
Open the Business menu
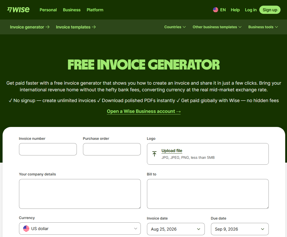click(x=72, y=10)
